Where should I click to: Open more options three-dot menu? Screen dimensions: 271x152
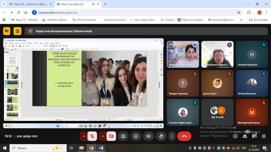(x=172, y=136)
